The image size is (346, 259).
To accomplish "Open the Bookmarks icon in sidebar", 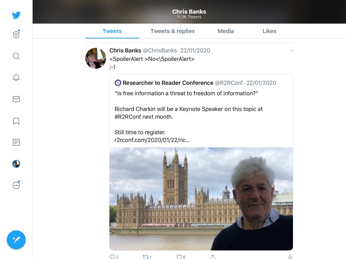I will (x=16, y=121).
